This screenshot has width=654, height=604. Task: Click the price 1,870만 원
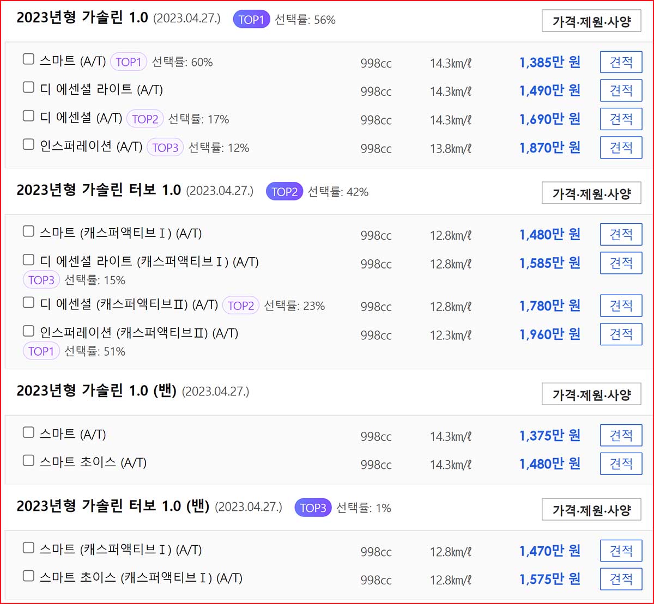tap(550, 148)
